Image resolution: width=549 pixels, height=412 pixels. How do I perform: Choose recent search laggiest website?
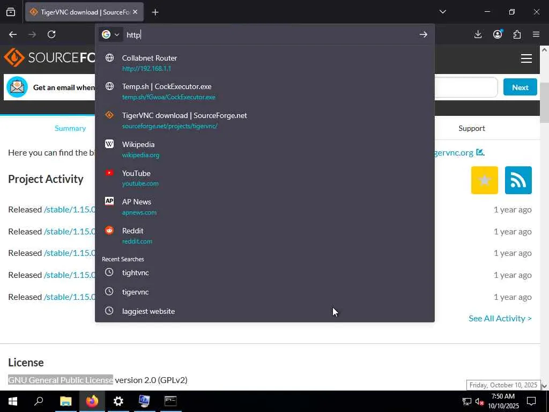tap(265, 311)
